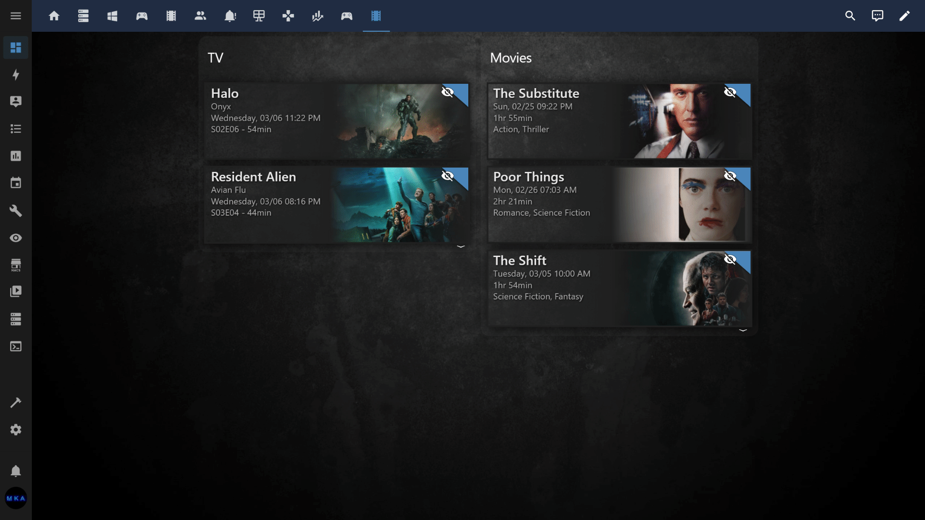Viewport: 925px width, 520px height.
Task: Toggle watched flag on The Shift card
Action: click(x=730, y=260)
